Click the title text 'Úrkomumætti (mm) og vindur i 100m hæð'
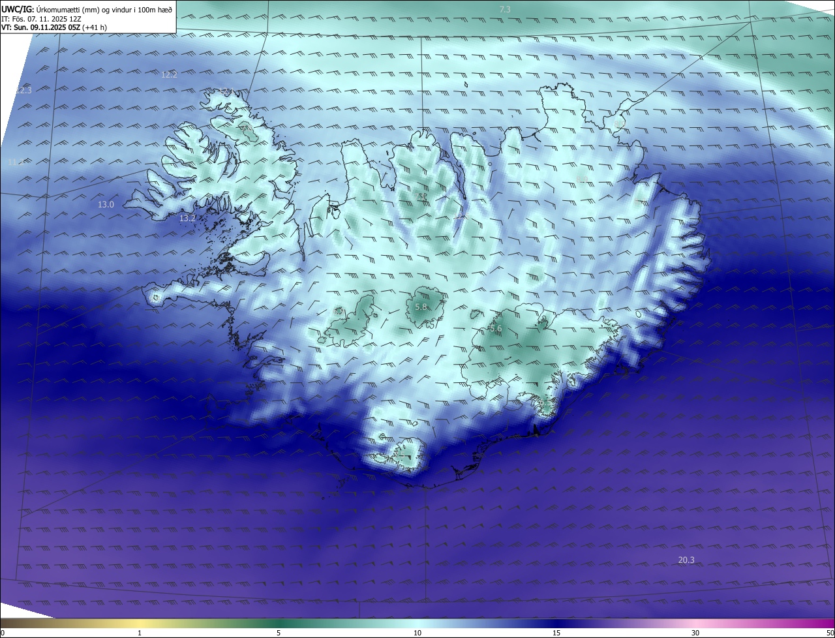 [104, 9]
